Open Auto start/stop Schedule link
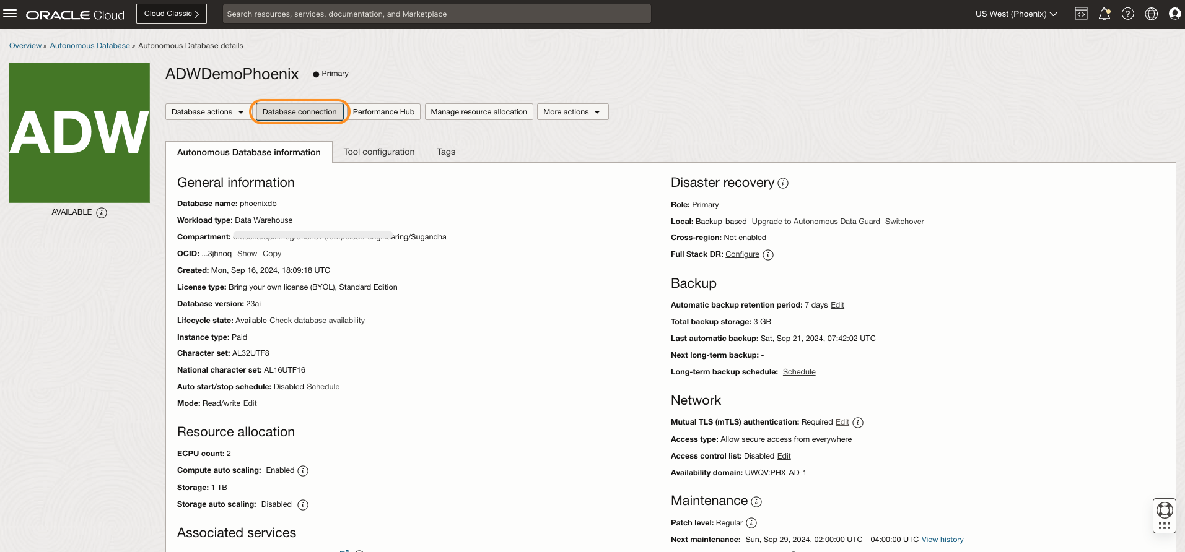 click(x=323, y=387)
